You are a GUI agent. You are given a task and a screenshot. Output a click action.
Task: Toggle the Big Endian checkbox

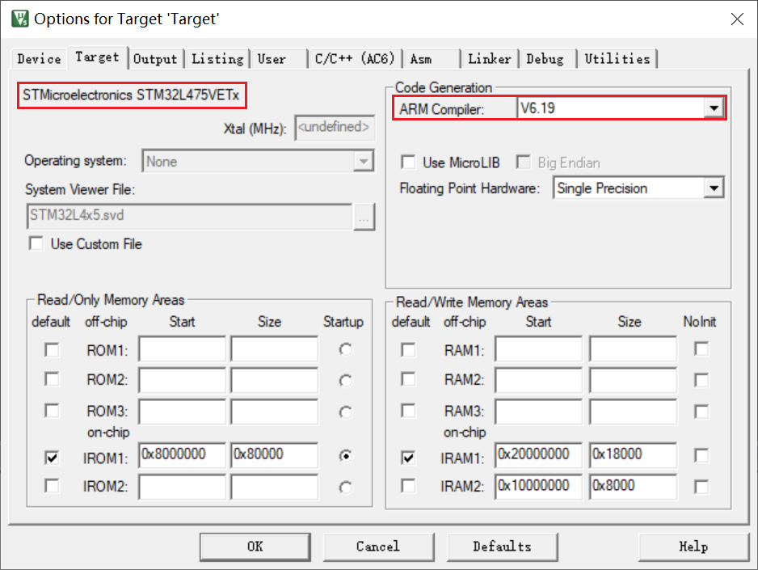(x=523, y=162)
